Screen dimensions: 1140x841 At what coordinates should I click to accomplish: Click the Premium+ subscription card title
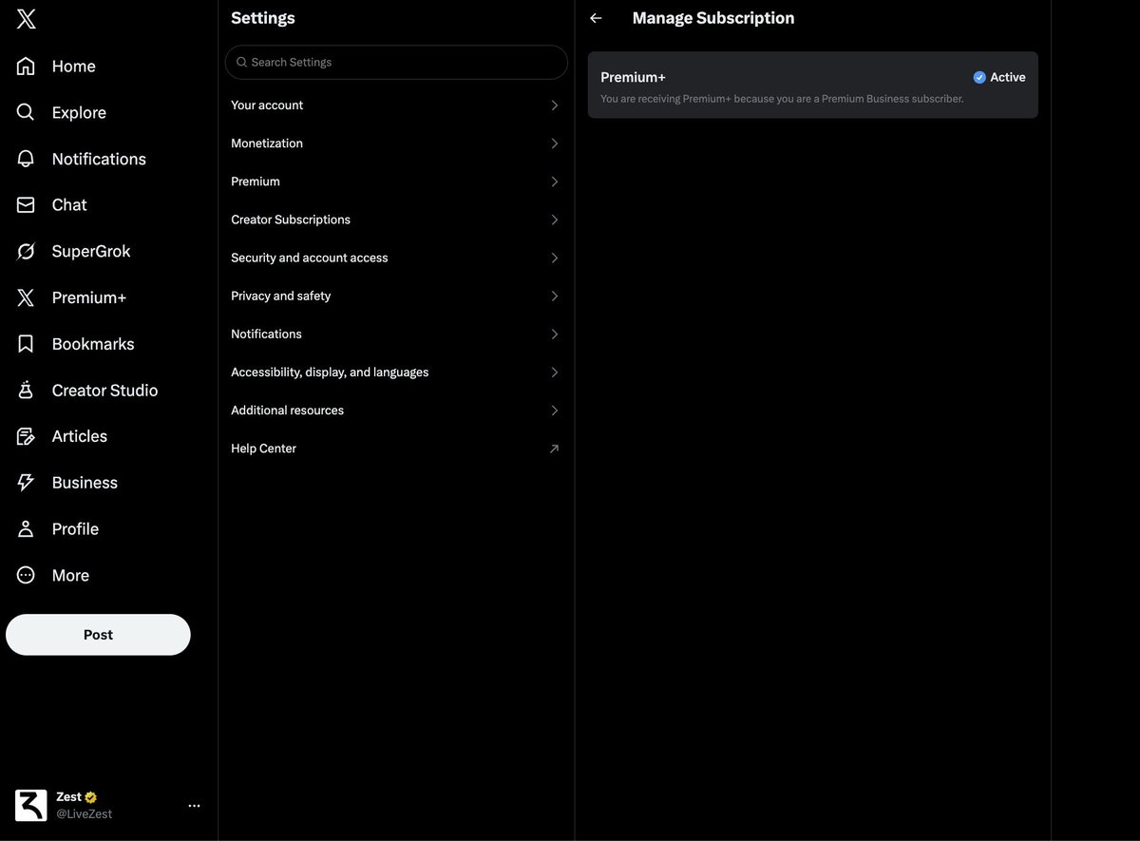(x=633, y=77)
